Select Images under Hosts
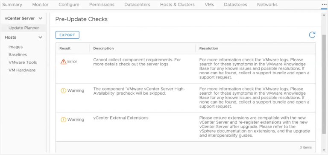 (16, 47)
